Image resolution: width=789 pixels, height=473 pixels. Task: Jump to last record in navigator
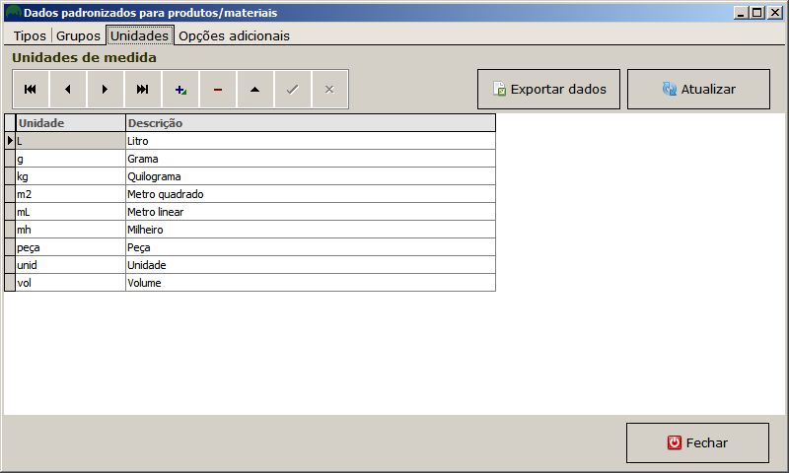pyautogui.click(x=143, y=90)
